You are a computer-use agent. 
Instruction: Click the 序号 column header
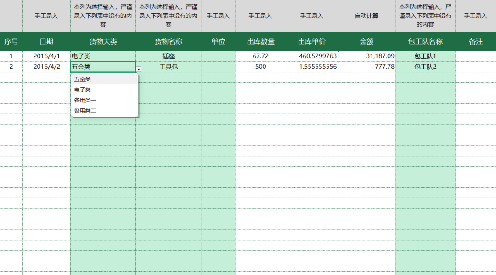(x=11, y=41)
